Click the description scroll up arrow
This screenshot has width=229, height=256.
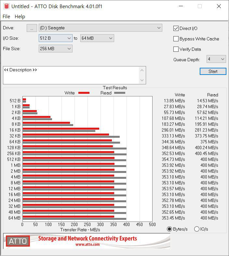142,71
